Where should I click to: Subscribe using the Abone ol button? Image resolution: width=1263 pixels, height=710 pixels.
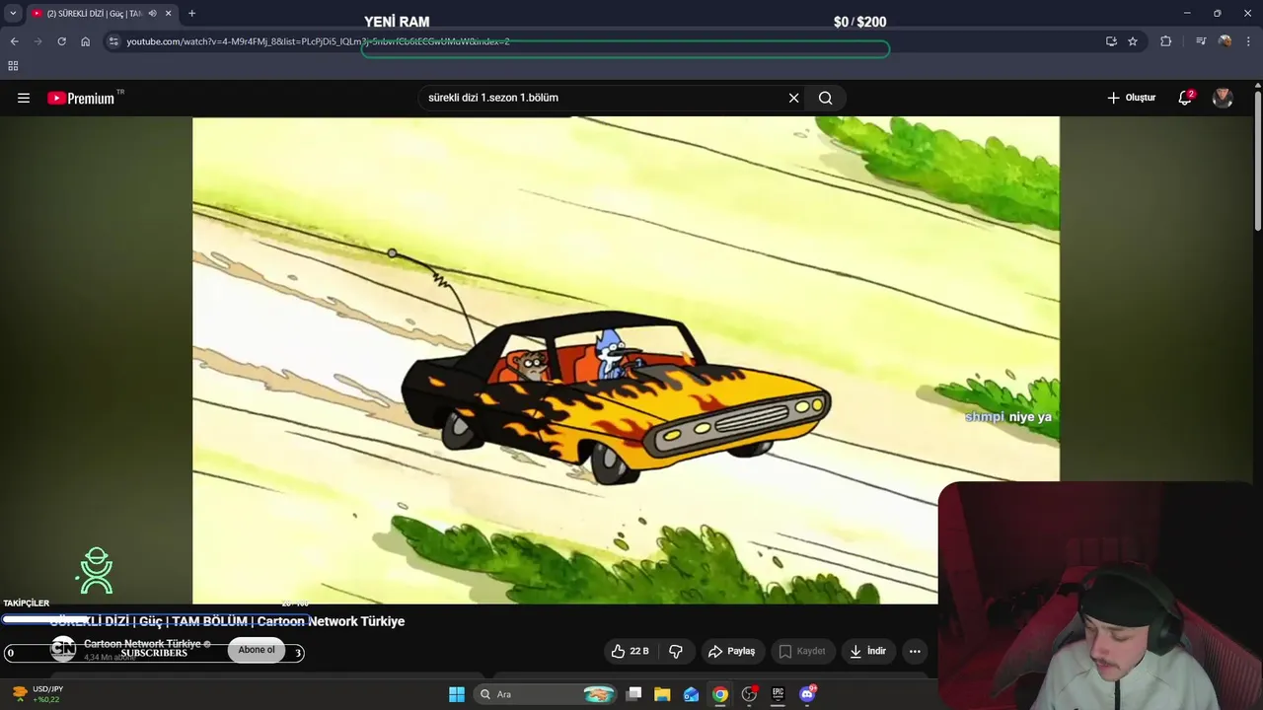(x=257, y=650)
